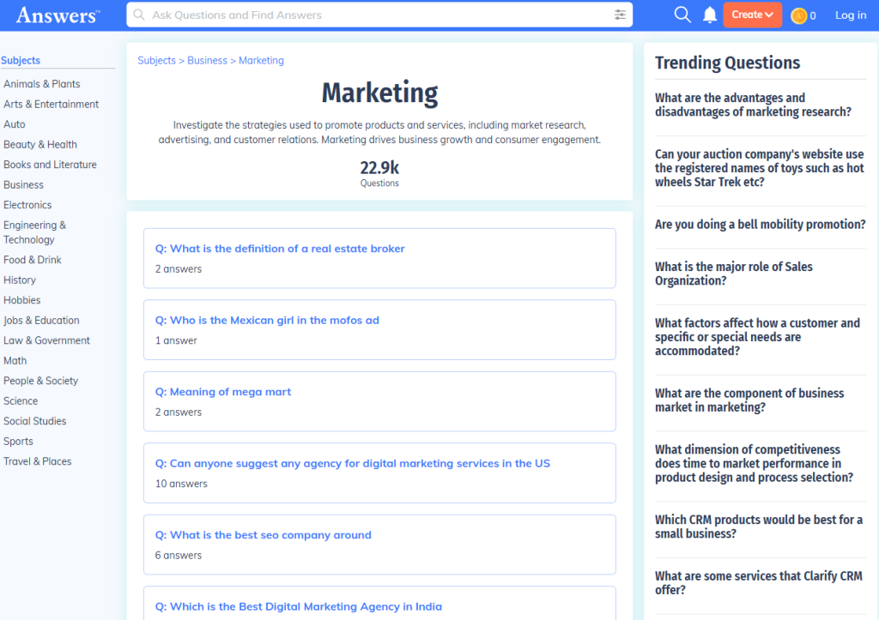
Task: Open real estate broker definition question
Action: coord(280,249)
